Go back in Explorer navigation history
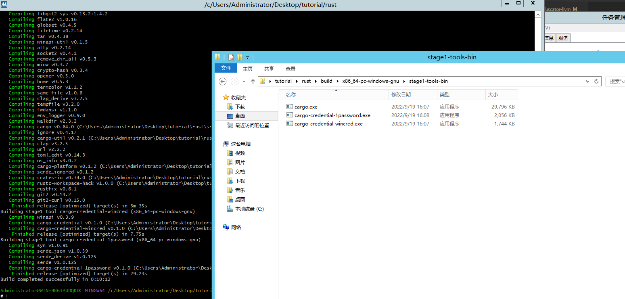625x299 pixels. pos(222,81)
